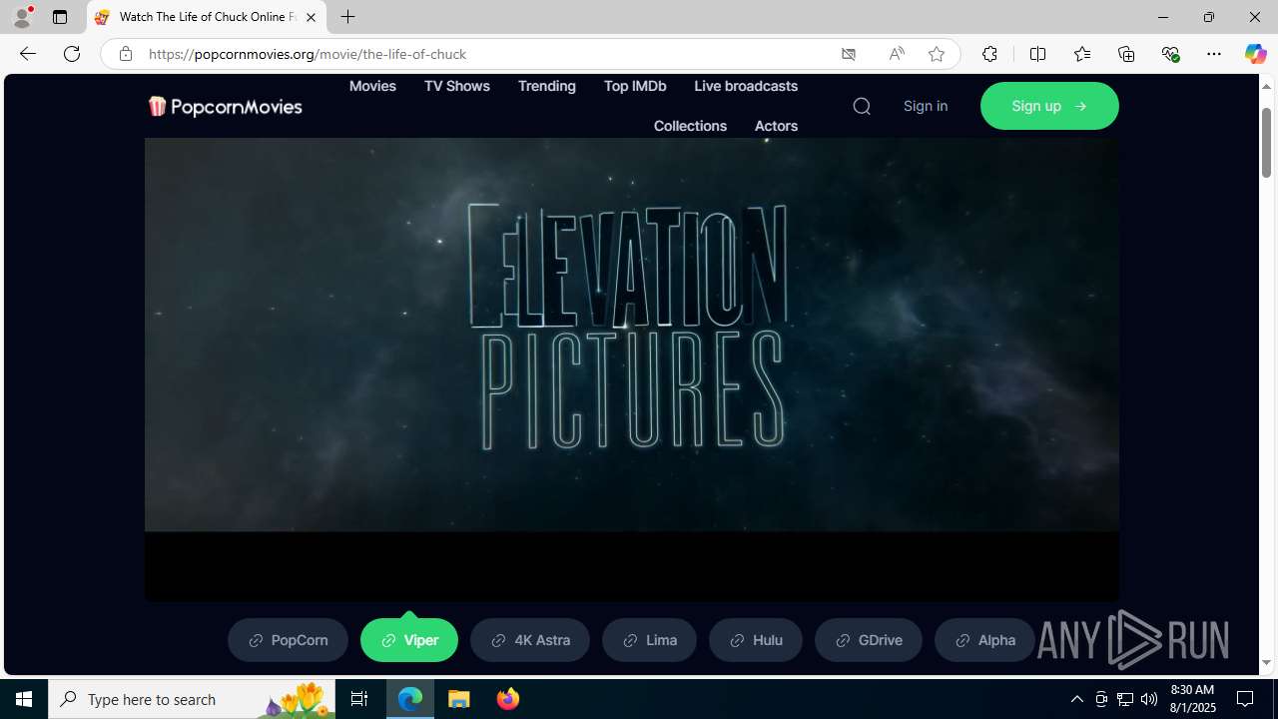Open Edge Settings and more menu
The width and height of the screenshot is (1278, 719).
1214,54
